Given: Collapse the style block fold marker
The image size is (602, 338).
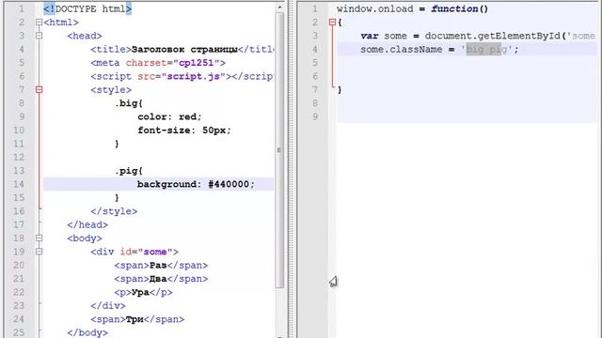Looking at the screenshot, I should 39,90.
